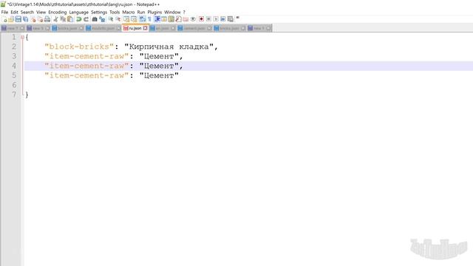Switch to the new 5 tab
Viewport: 473px width, 266px height.
coord(38,28)
